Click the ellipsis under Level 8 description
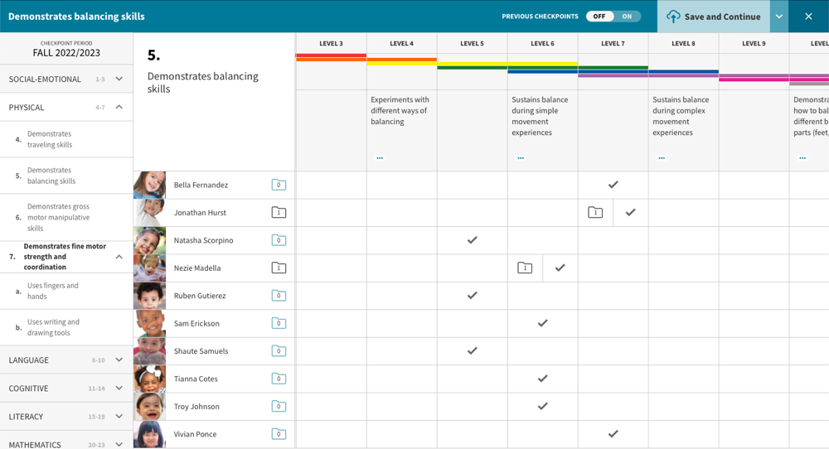 pyautogui.click(x=662, y=158)
